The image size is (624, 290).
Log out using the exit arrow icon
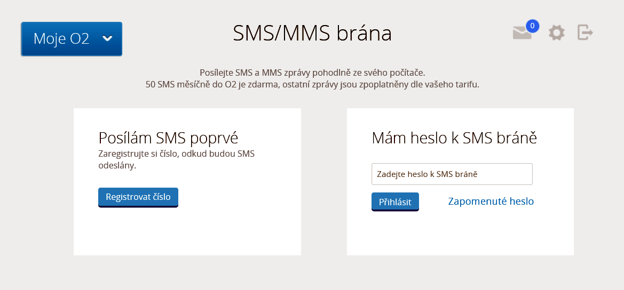pos(586,32)
